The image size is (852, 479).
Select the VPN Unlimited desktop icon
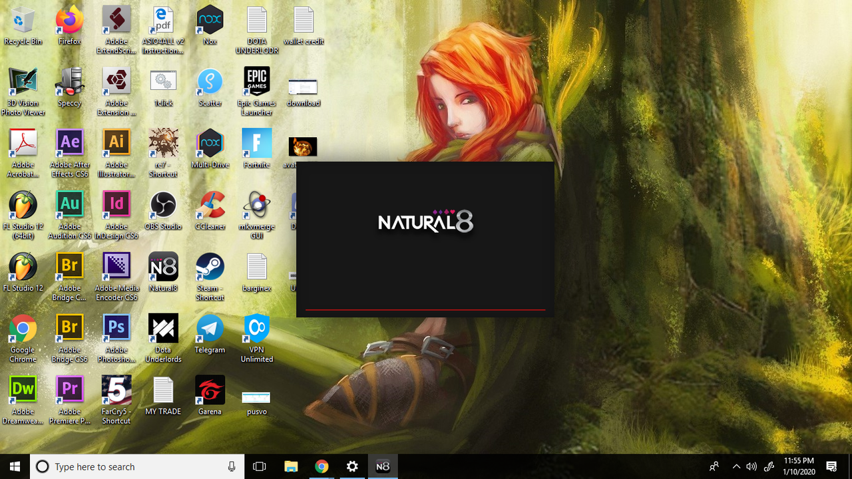[257, 339]
